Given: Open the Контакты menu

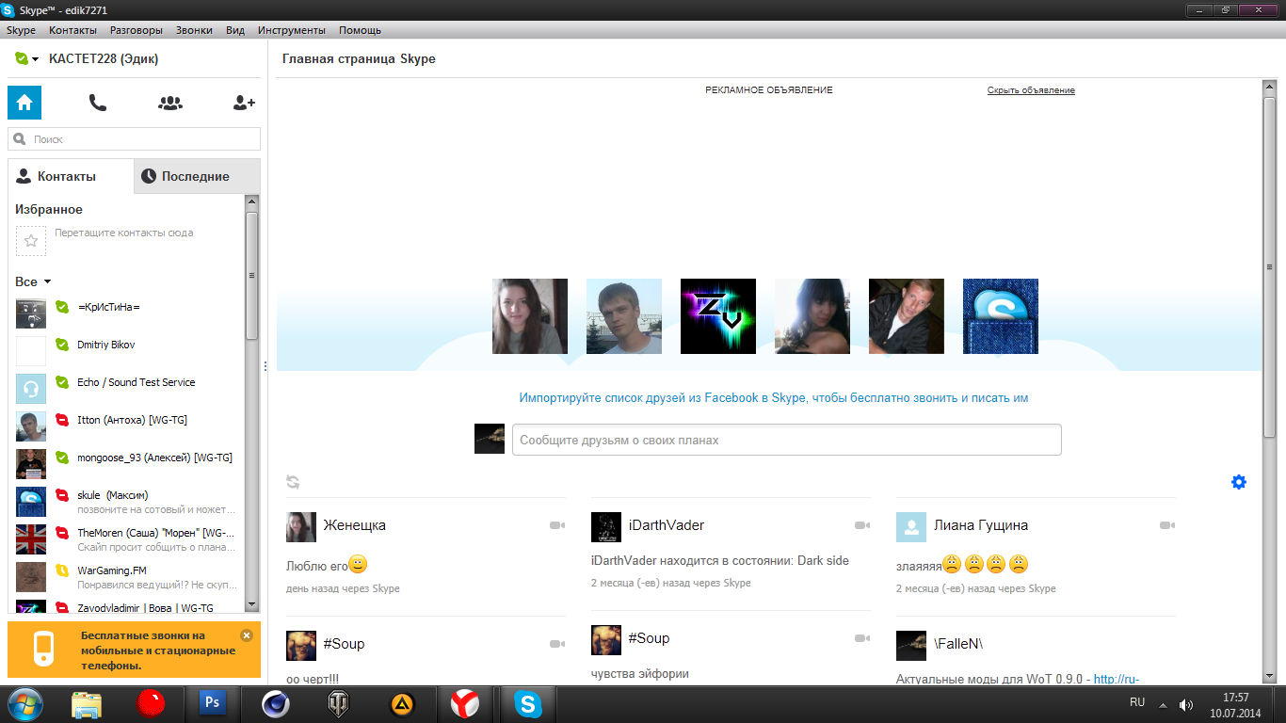Looking at the screenshot, I should 72,30.
